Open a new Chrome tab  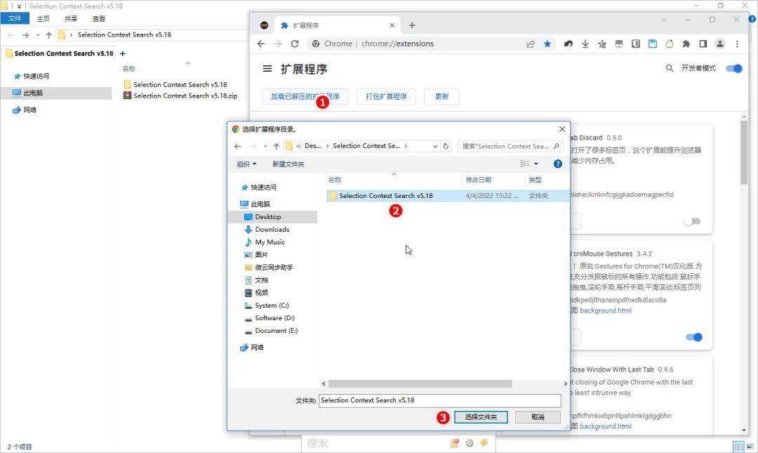pos(412,25)
